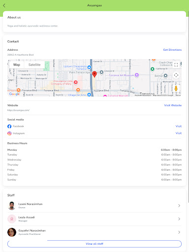The height and width of the screenshot is (252, 189).
Task: Click the Saturday hours row
Action: [x=94, y=175]
